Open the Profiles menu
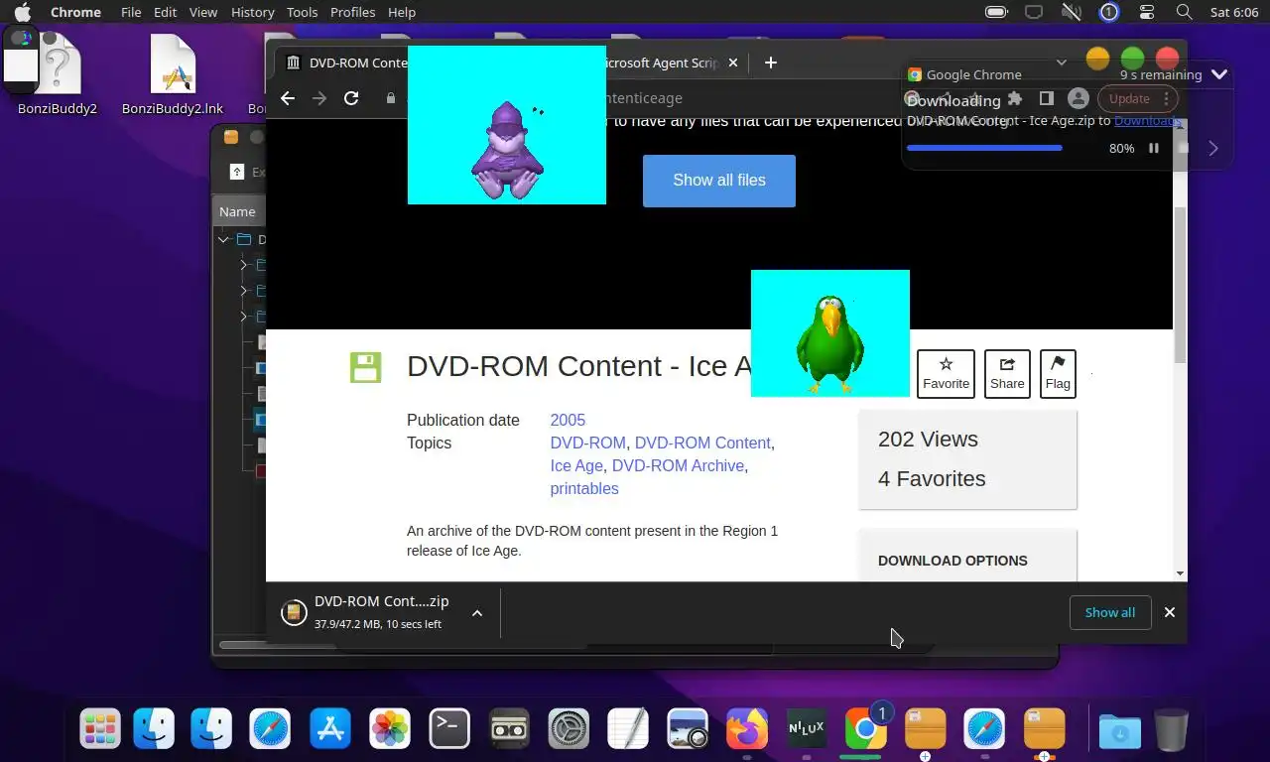 (352, 12)
